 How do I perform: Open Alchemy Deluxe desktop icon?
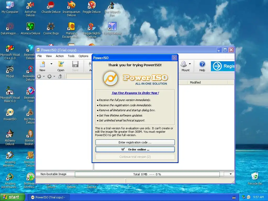pyautogui.click(x=10, y=137)
